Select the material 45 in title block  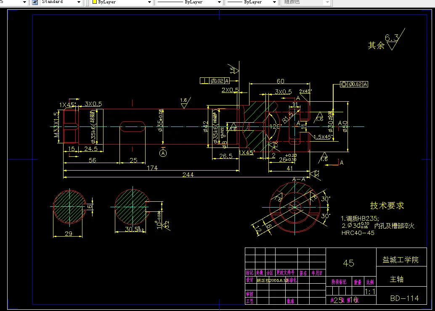point(348,263)
